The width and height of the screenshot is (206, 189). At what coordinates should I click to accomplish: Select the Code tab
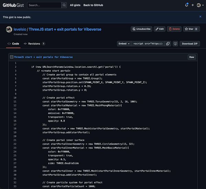coord(13,44)
